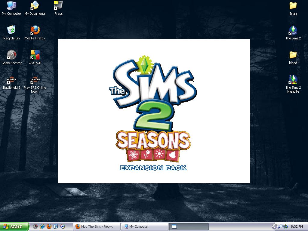This screenshot has height=231, width=308.
Task: Check the time in the system tray
Action: click(x=297, y=226)
